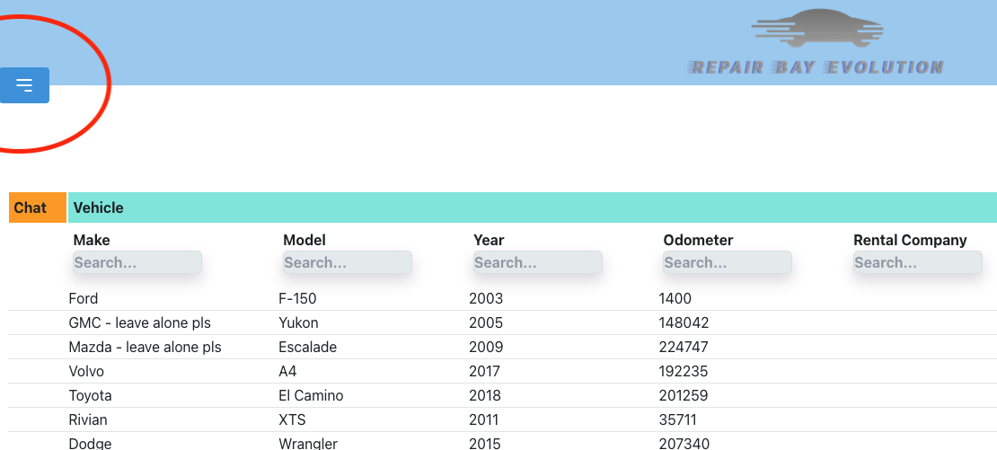The image size is (997, 450).
Task: Click the Odometer column header
Action: tap(698, 240)
